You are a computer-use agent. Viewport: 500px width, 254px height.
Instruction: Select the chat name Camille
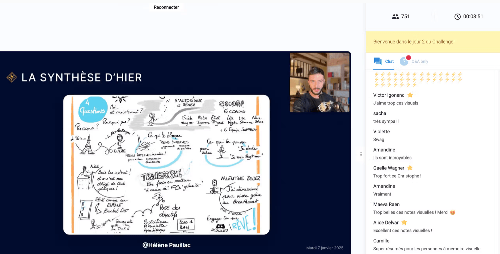pyautogui.click(x=381, y=241)
